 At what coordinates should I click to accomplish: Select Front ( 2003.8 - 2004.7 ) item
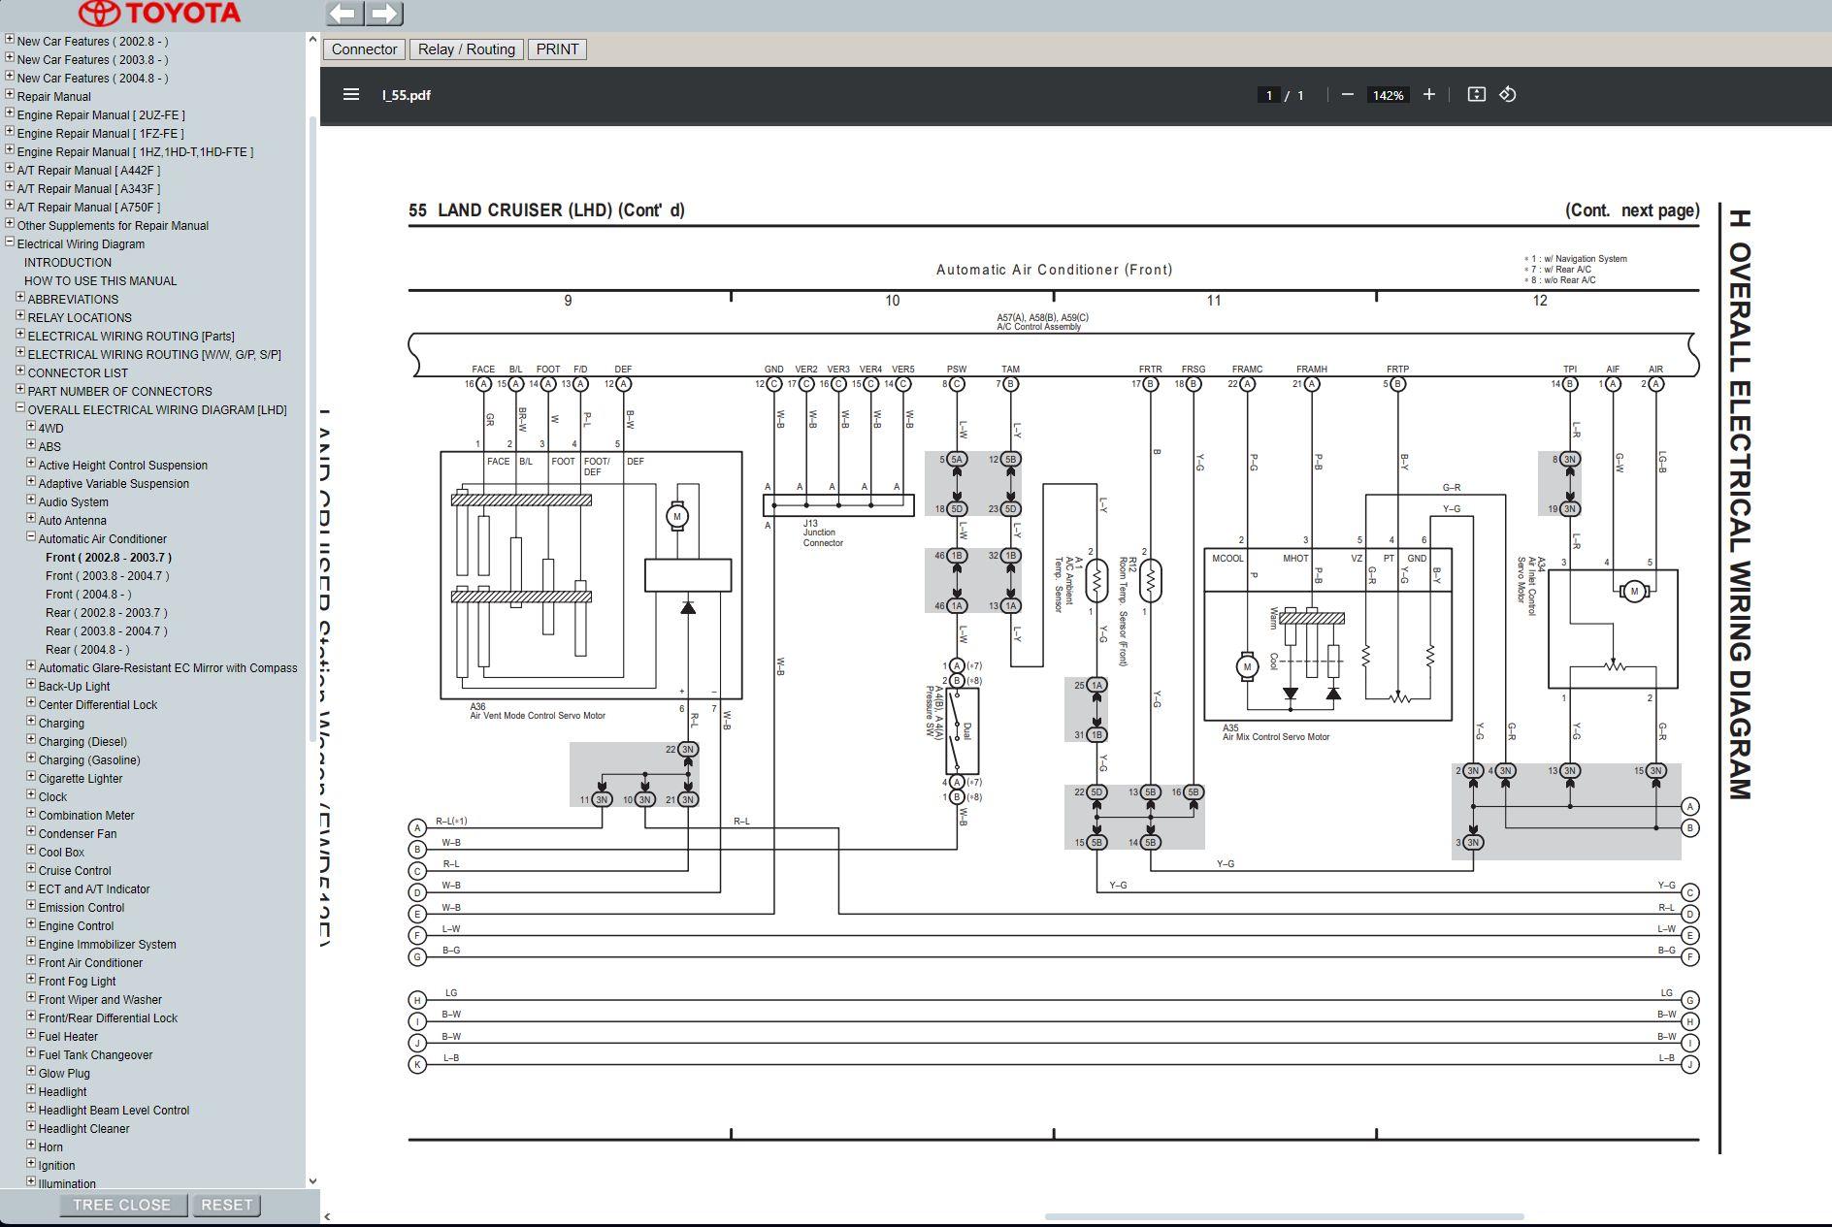[107, 576]
